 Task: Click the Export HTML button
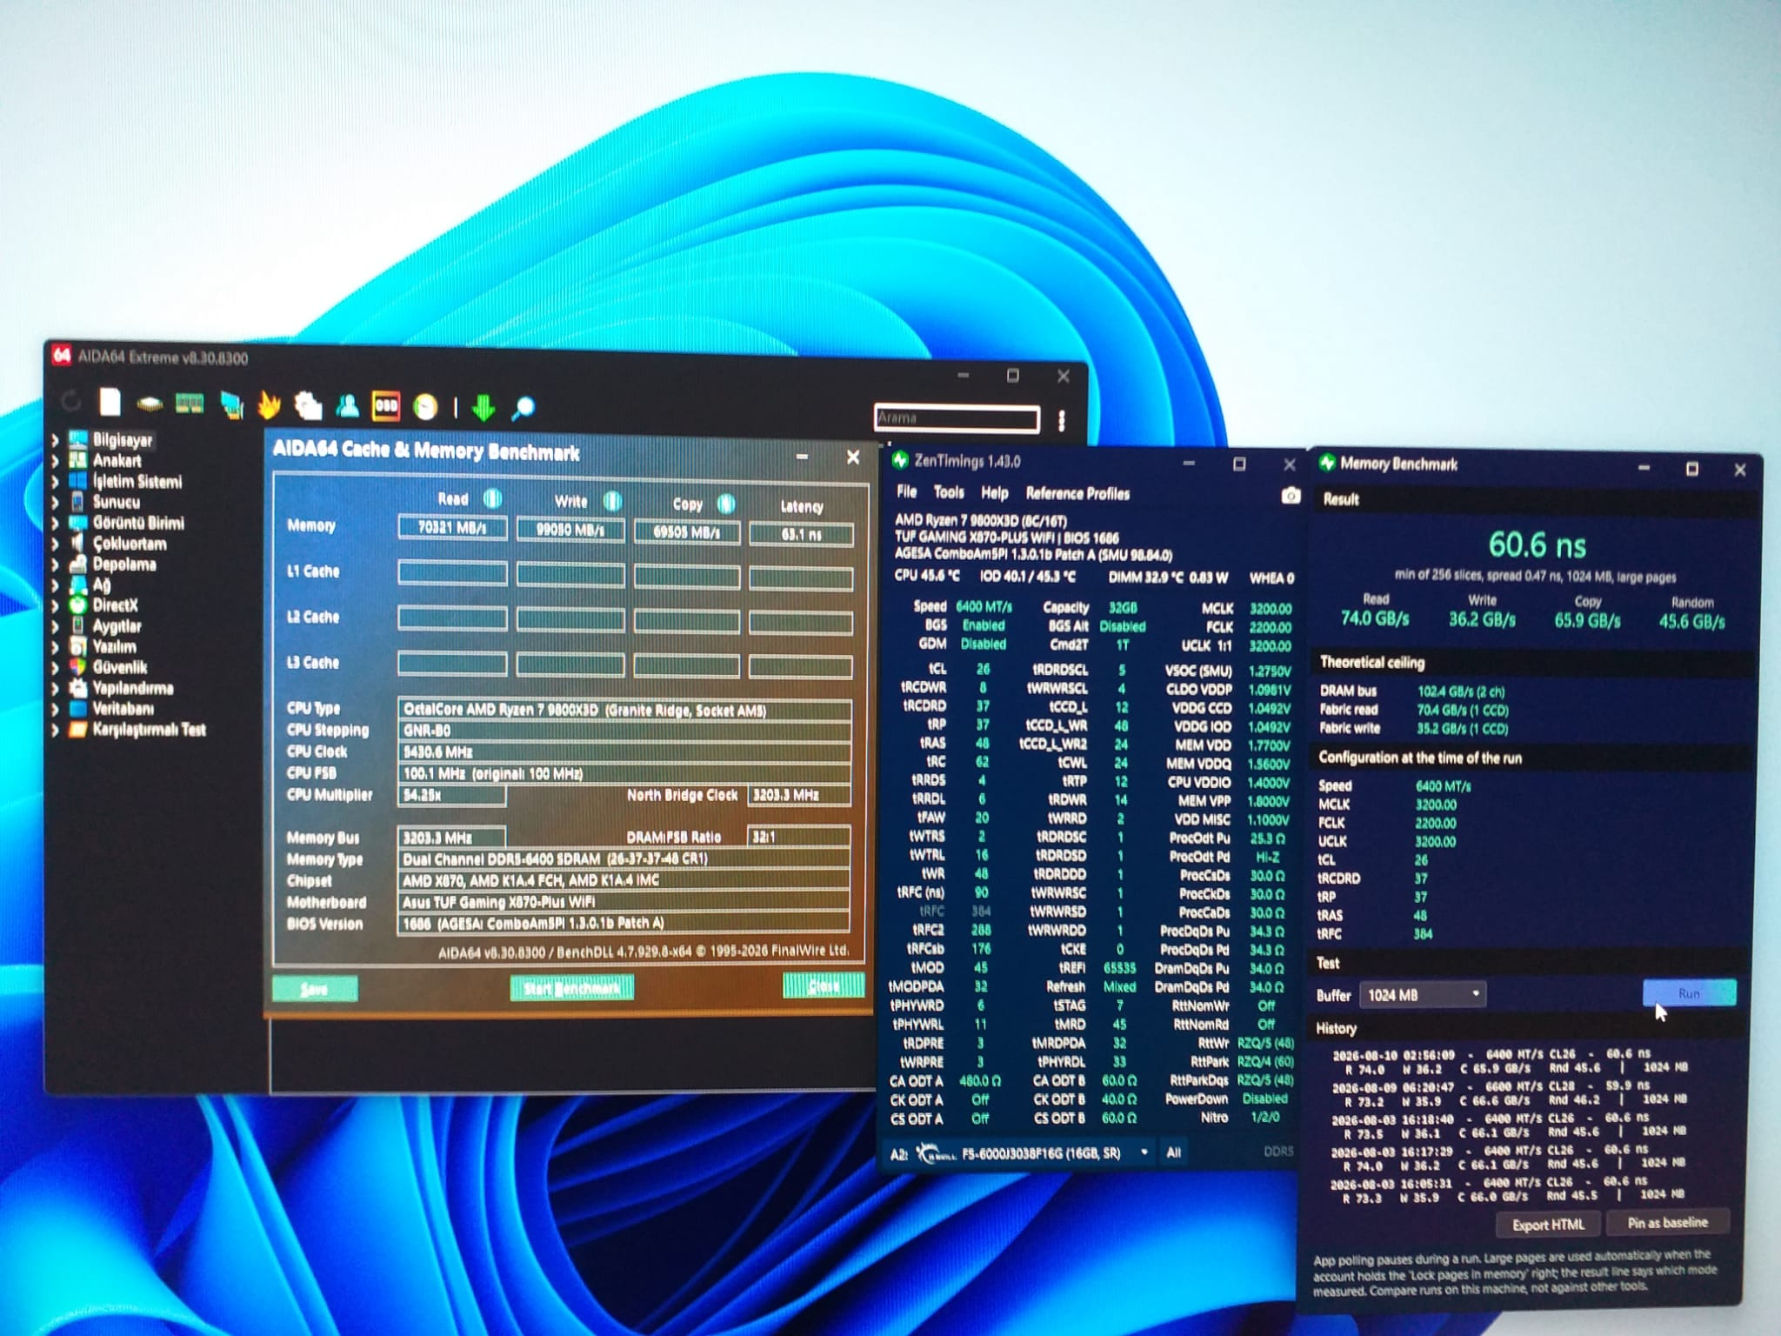pos(1549,1225)
